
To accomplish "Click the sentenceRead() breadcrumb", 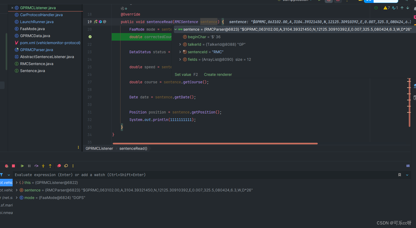I will [133, 148].
